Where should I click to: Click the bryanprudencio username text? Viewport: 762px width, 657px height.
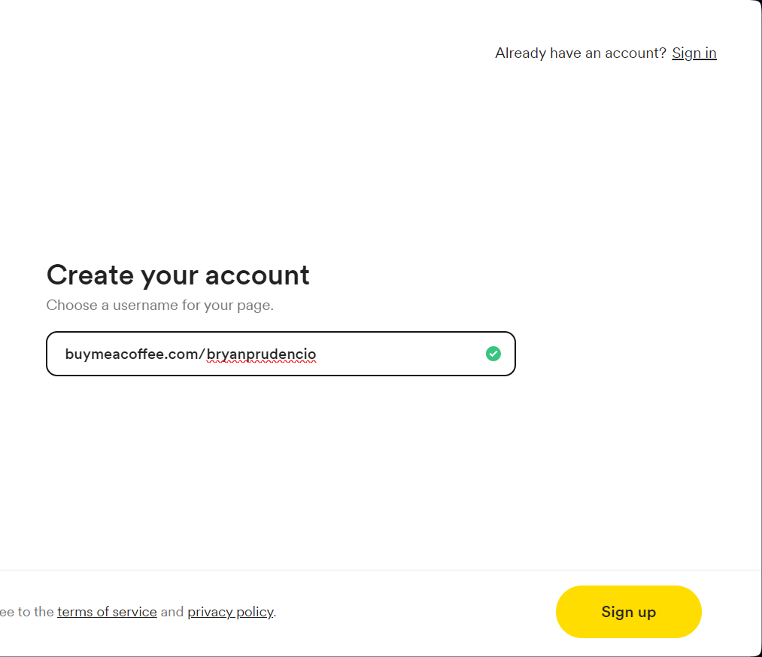pyautogui.click(x=262, y=354)
